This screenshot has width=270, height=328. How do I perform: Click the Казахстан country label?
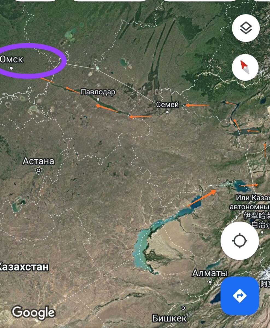point(24,266)
